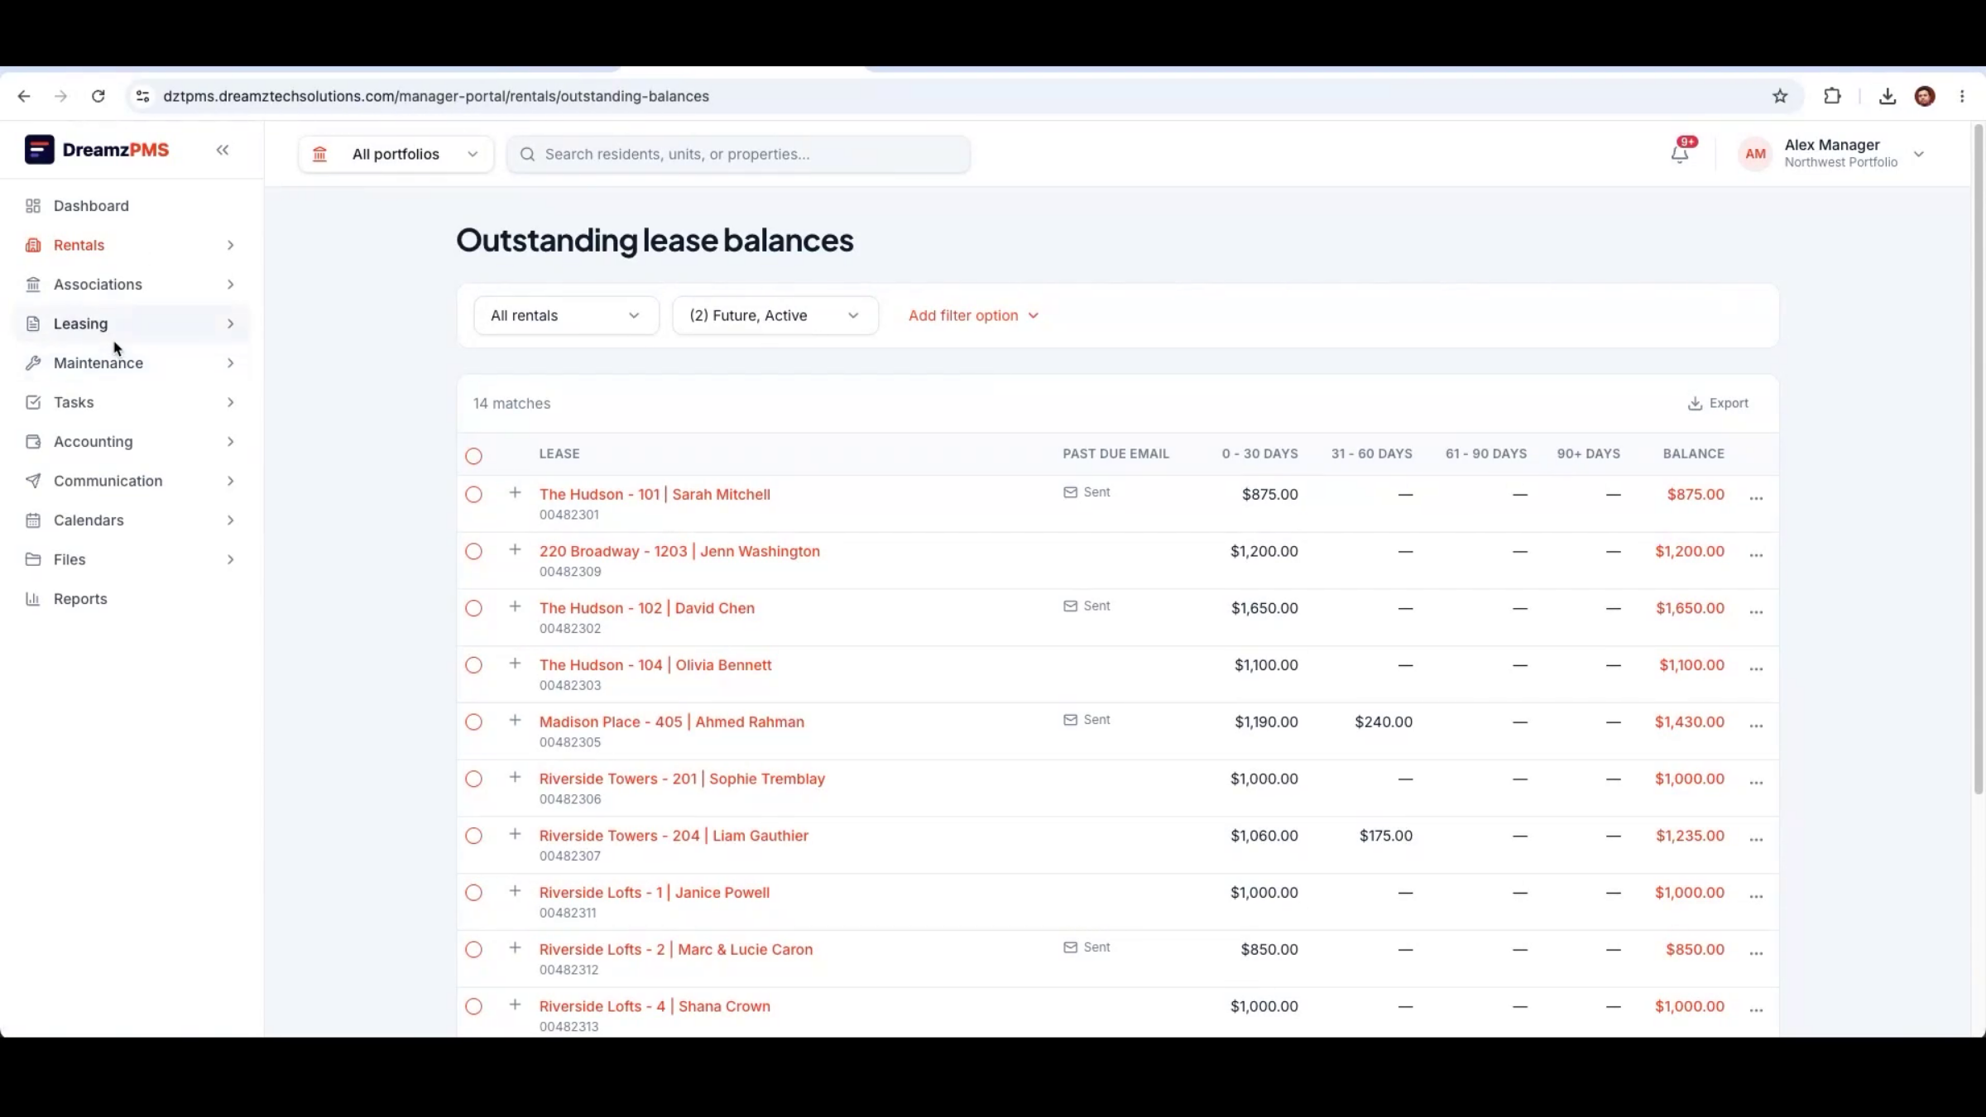Open Chrome three-dot menu

[x=1962, y=96]
